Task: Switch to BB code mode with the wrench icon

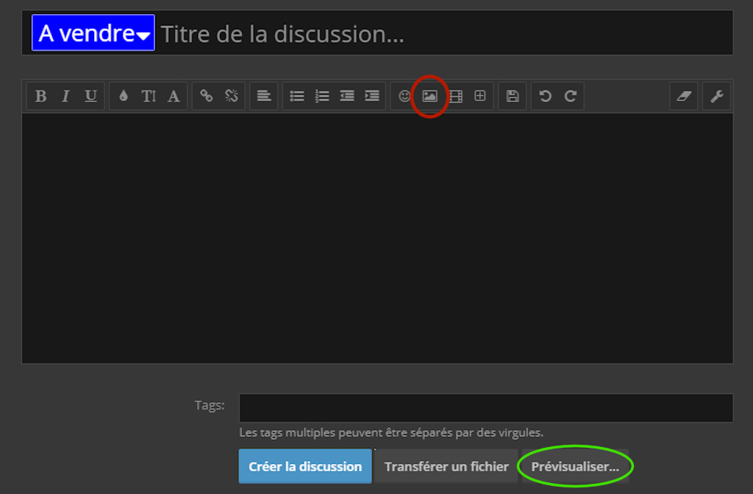Action: [716, 95]
